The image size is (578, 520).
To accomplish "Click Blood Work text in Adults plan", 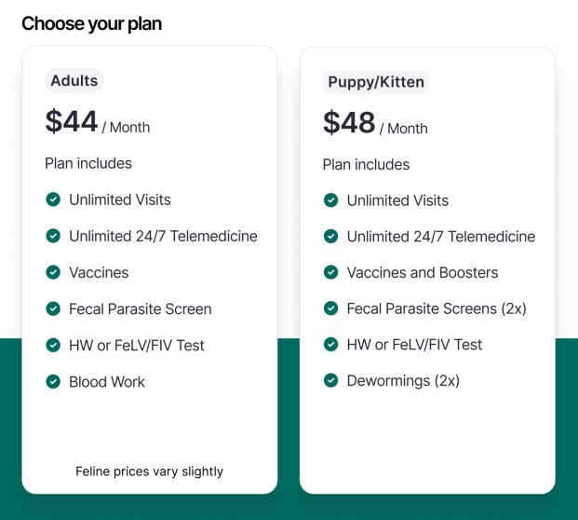I will (107, 381).
